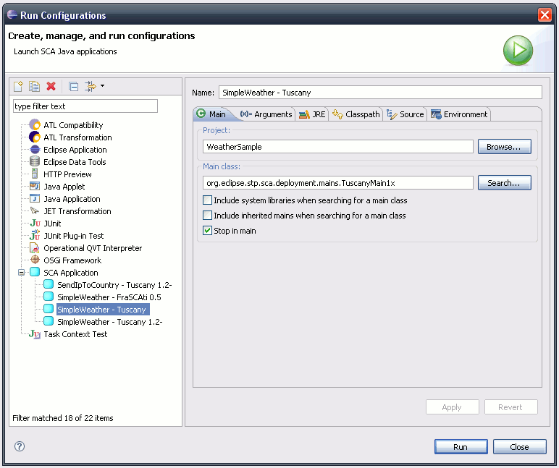The height and width of the screenshot is (468, 559).
Task: Select Eclipse Application in the tree
Action: [75, 150]
